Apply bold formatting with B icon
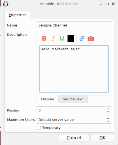 44,38
